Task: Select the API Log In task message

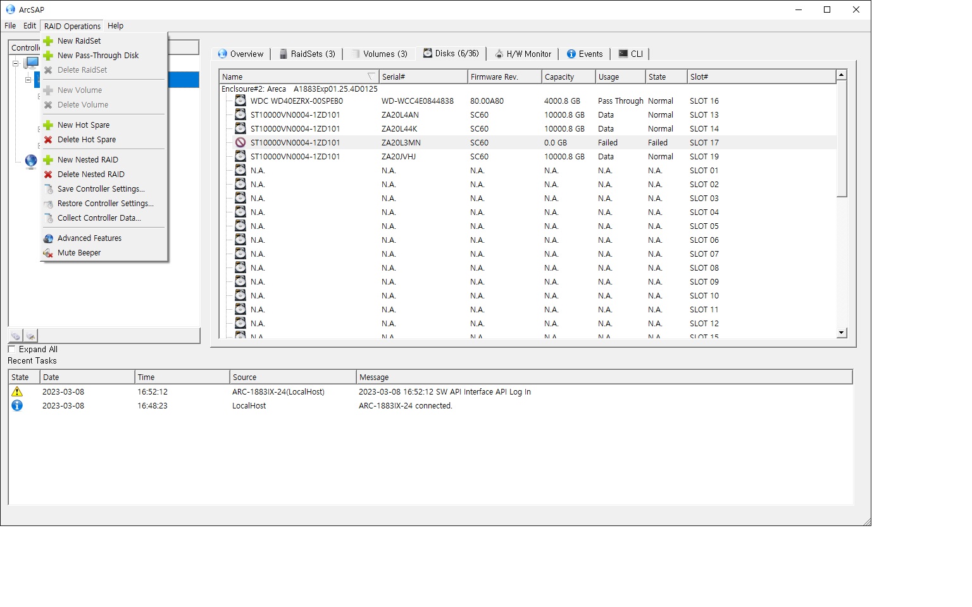Action: [445, 391]
